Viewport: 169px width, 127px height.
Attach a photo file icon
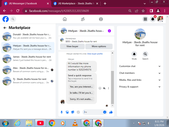67,112
